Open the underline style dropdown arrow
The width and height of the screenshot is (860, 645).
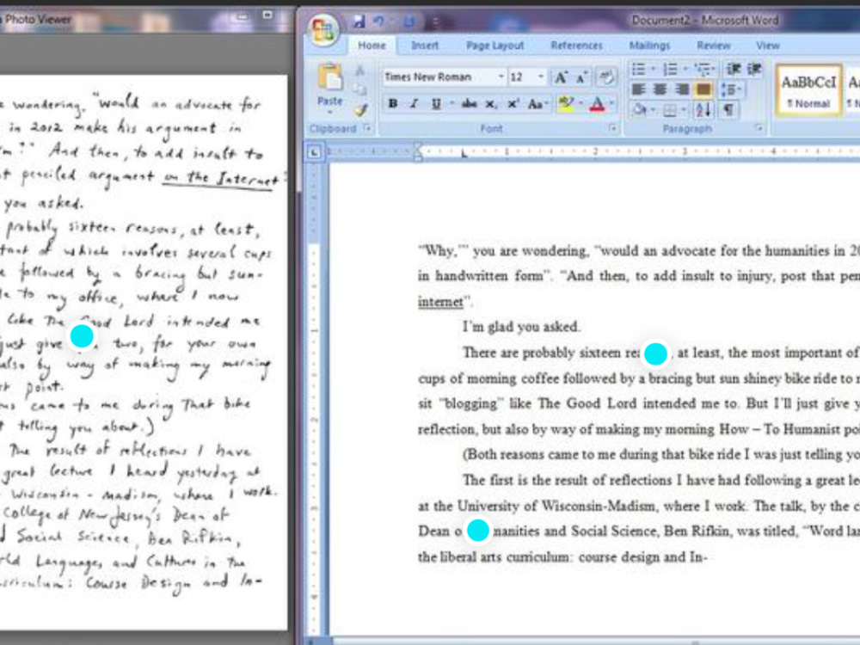[x=451, y=103]
